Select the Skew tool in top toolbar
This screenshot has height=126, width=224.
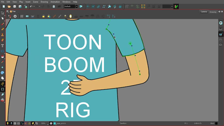click(104, 7)
